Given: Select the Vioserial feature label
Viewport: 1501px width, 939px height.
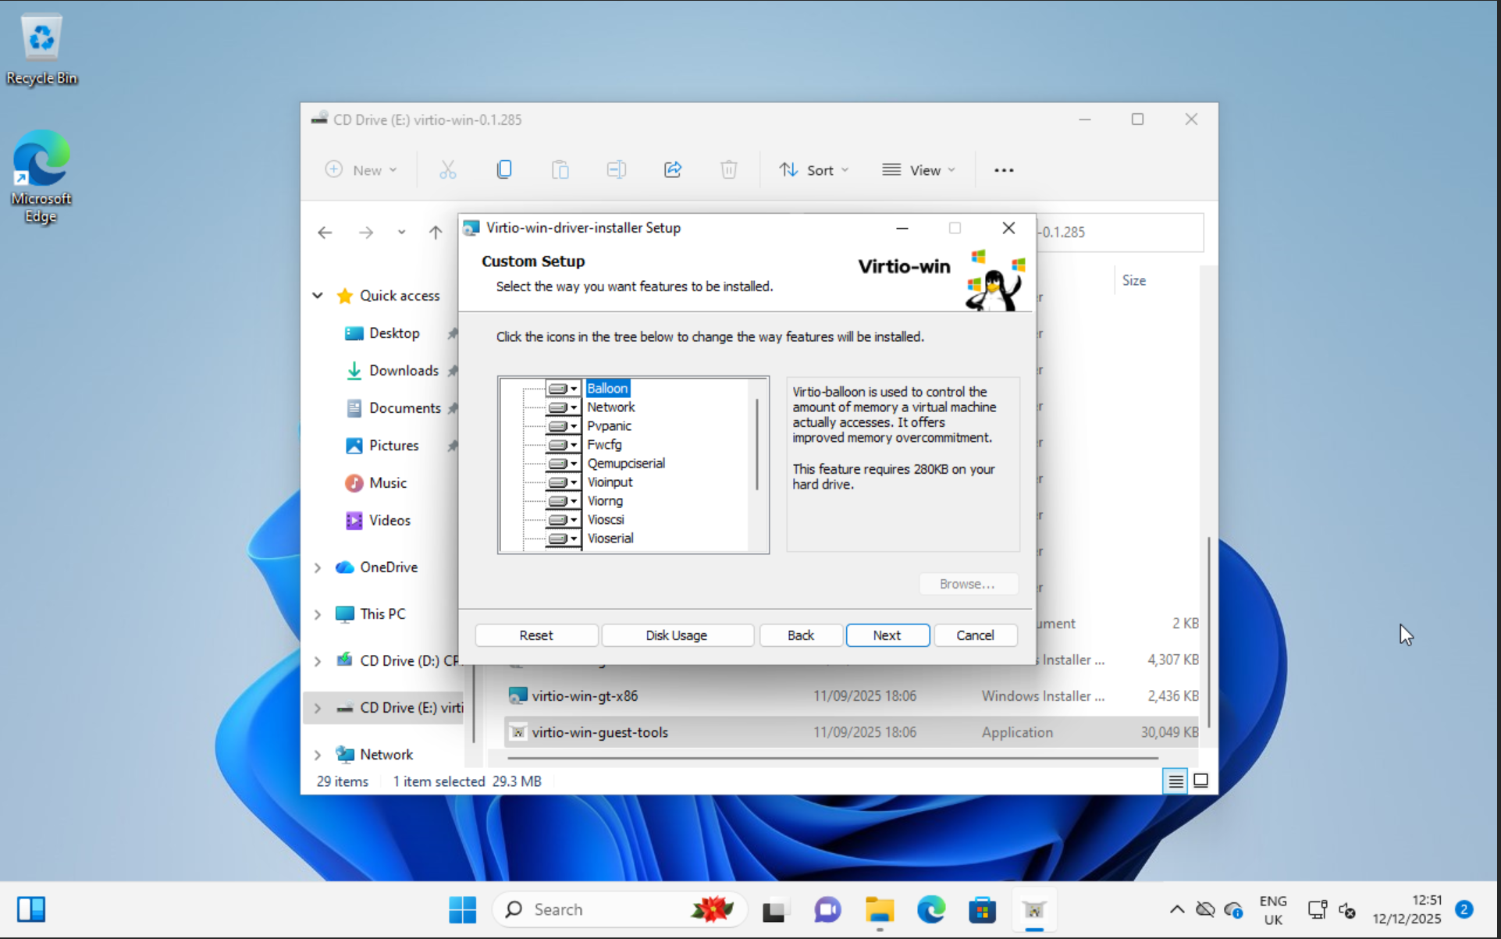Looking at the screenshot, I should point(610,539).
